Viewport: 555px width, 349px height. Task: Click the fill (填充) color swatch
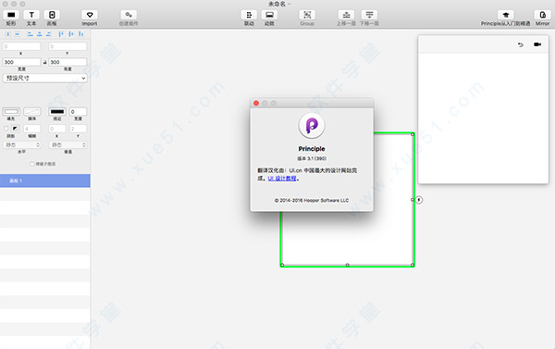[11, 112]
